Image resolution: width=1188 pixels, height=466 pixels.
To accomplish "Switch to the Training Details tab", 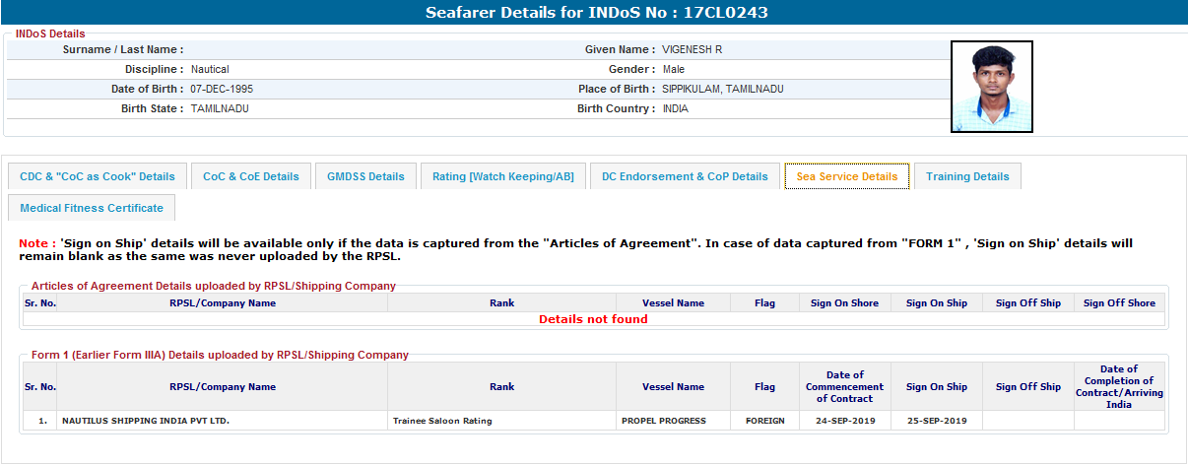I will click(x=967, y=176).
